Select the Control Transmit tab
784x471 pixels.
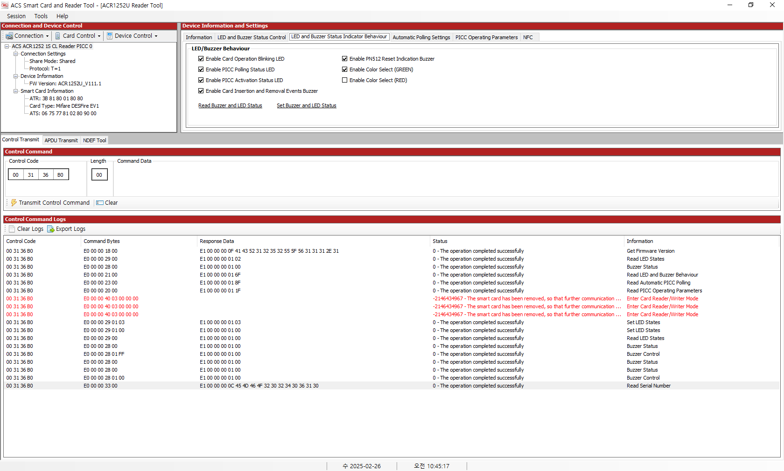pos(21,139)
